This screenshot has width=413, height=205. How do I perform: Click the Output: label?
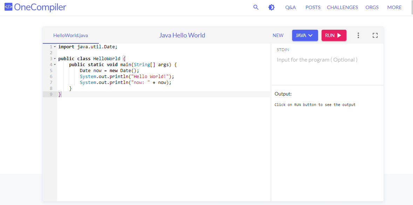click(x=283, y=94)
